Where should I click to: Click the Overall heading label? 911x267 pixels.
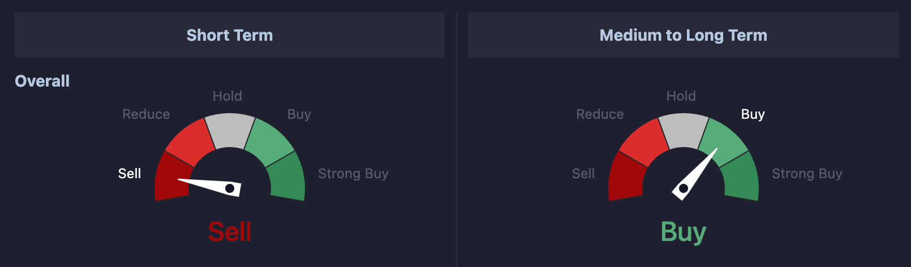click(42, 81)
